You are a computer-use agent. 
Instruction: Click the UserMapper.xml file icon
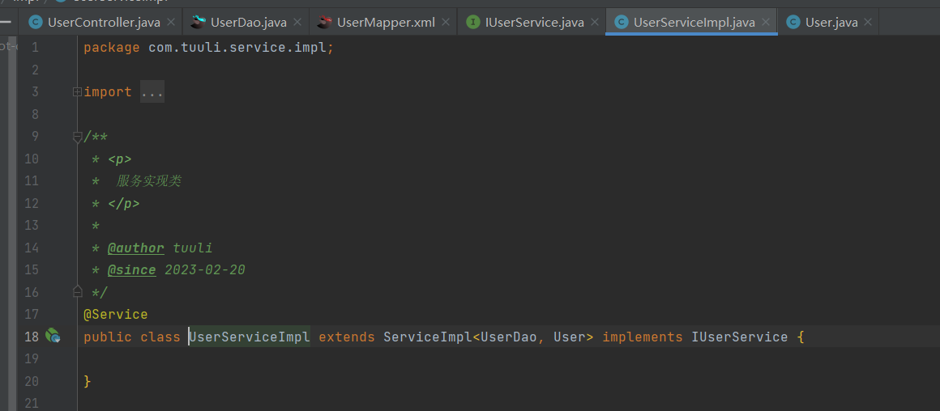[325, 23]
